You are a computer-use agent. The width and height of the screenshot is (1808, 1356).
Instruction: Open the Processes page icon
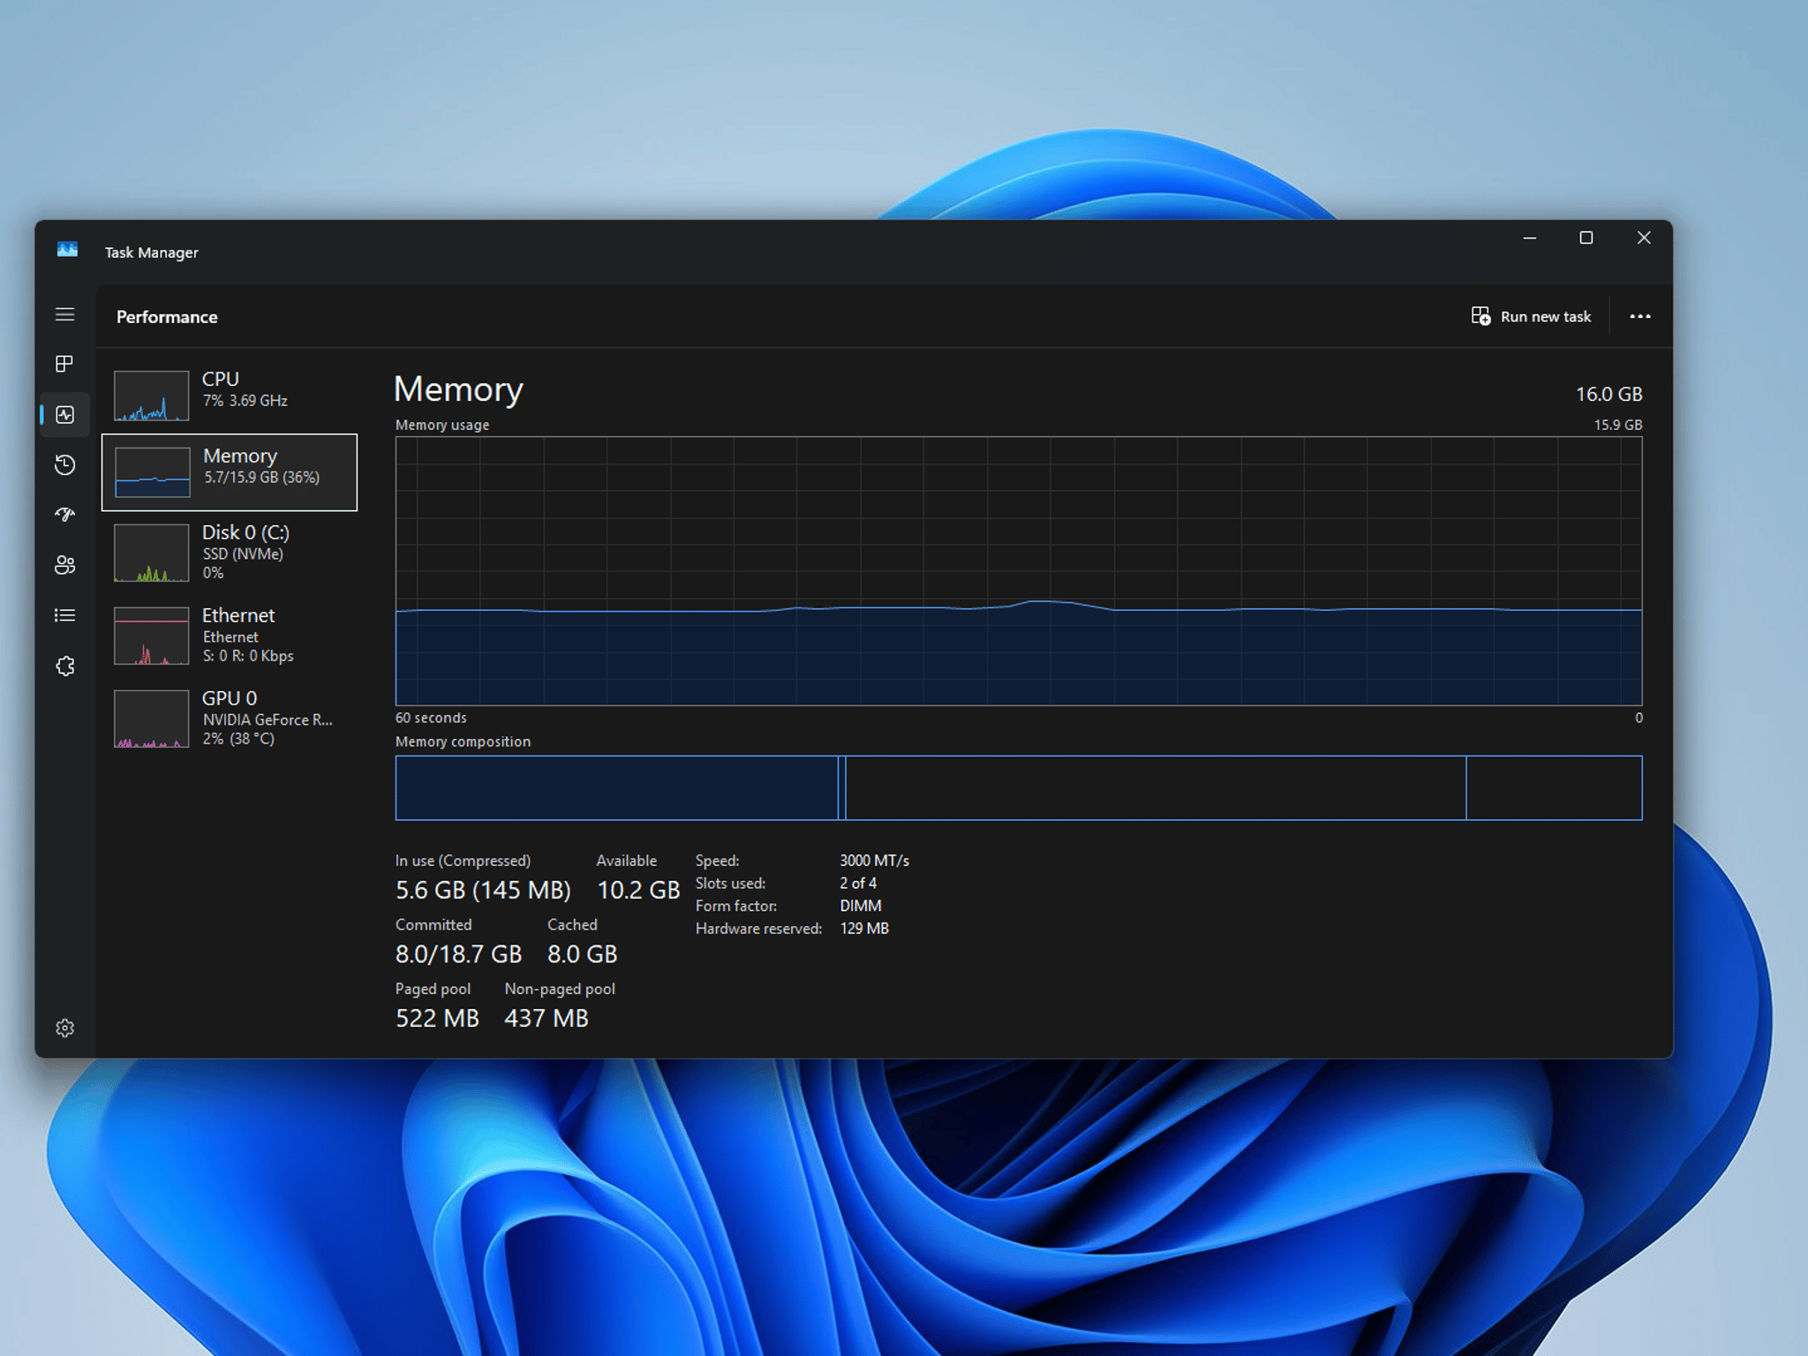(64, 364)
